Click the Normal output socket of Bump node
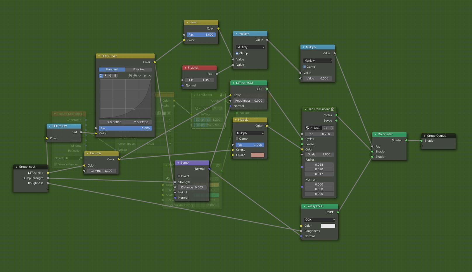This screenshot has height=272, width=472. (209, 169)
